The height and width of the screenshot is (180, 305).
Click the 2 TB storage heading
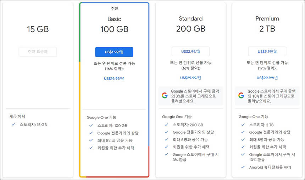coord(267,29)
